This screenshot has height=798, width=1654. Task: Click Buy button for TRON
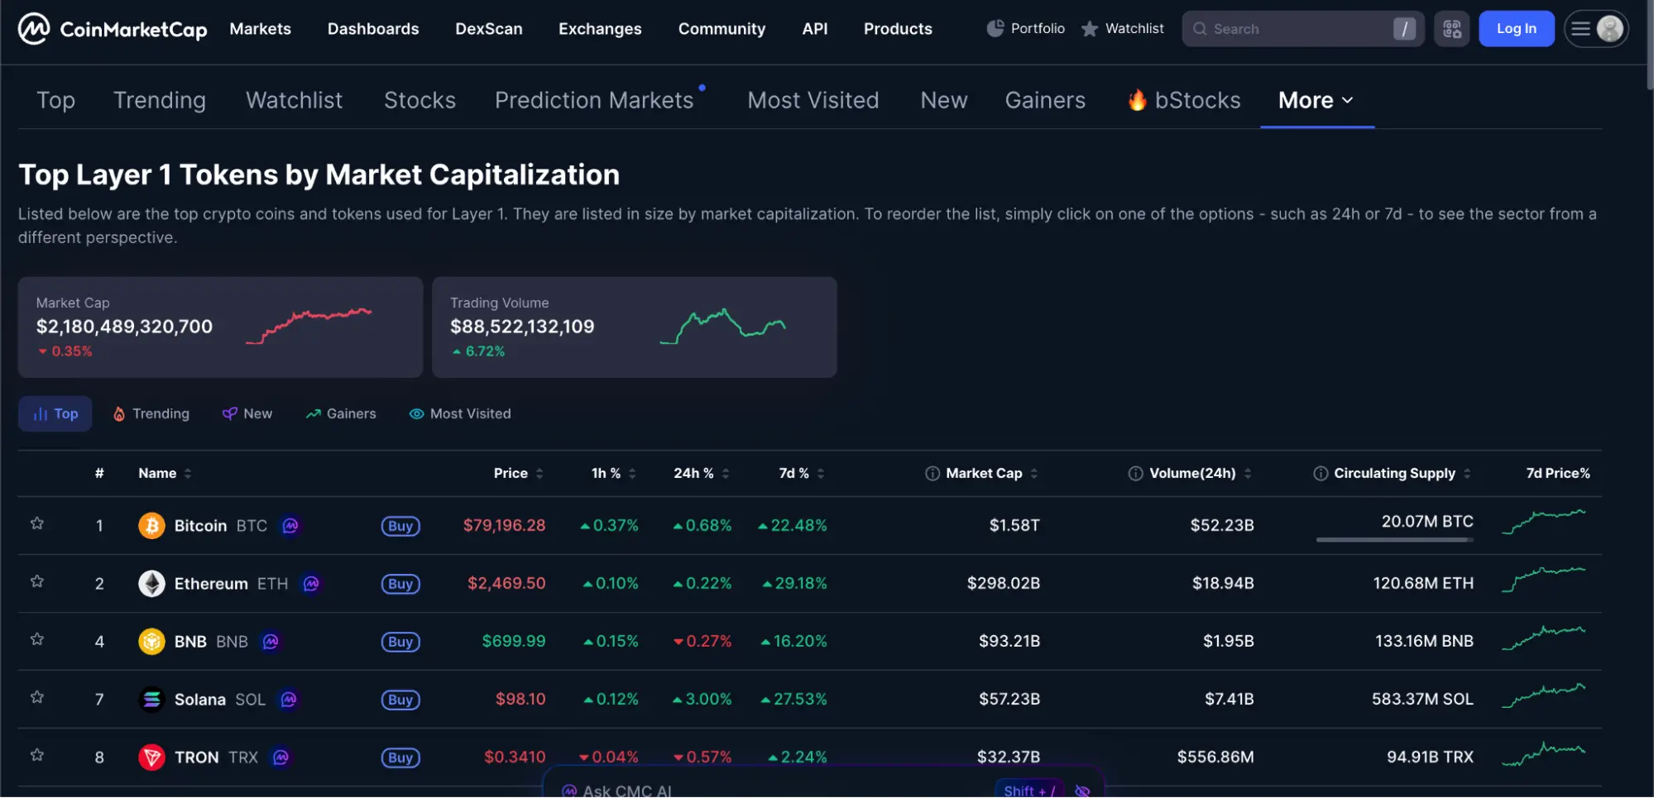point(400,757)
